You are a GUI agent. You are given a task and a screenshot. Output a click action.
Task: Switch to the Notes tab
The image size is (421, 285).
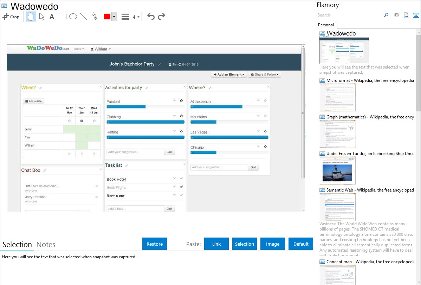point(46,245)
